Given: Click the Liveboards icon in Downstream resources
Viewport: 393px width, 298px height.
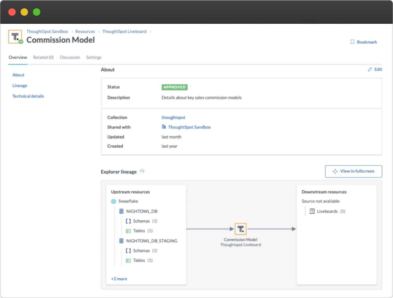Looking at the screenshot, I should (x=312, y=211).
